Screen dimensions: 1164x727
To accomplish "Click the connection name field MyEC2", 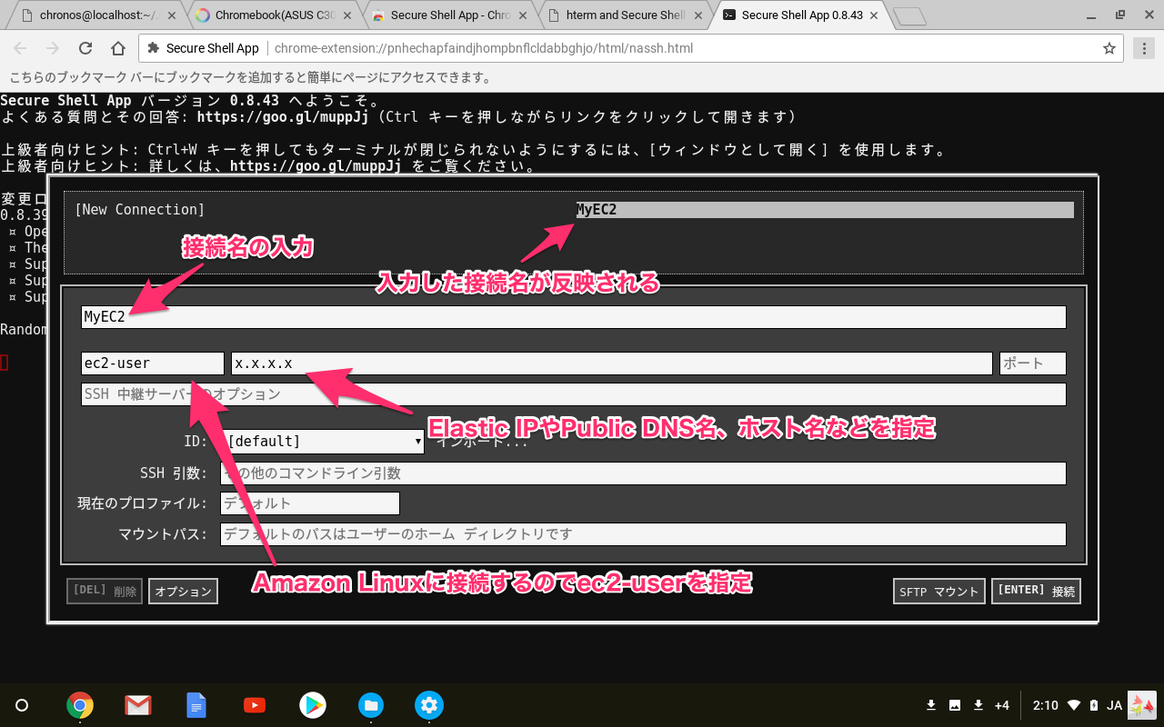I will (573, 317).
